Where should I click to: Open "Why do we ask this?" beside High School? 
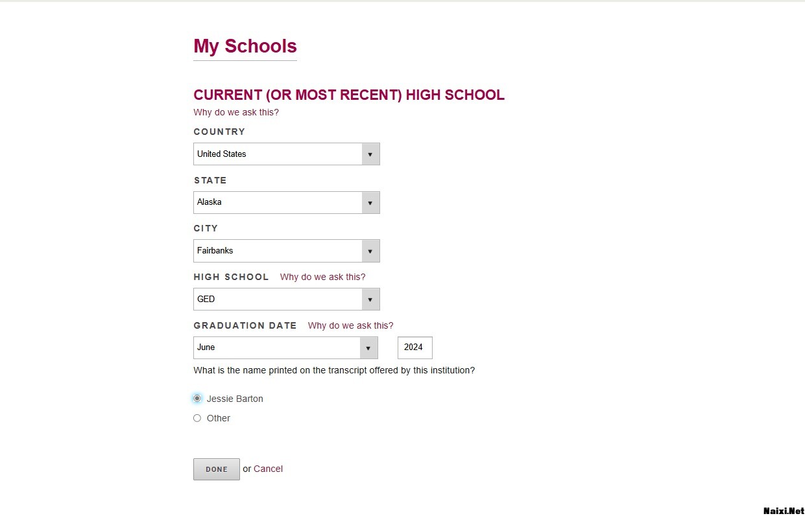point(322,277)
